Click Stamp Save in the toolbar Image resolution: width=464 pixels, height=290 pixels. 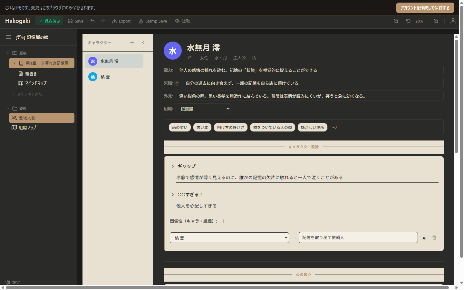(153, 21)
